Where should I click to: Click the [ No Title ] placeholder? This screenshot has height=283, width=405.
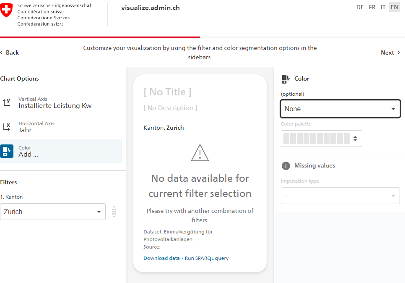pos(167,92)
